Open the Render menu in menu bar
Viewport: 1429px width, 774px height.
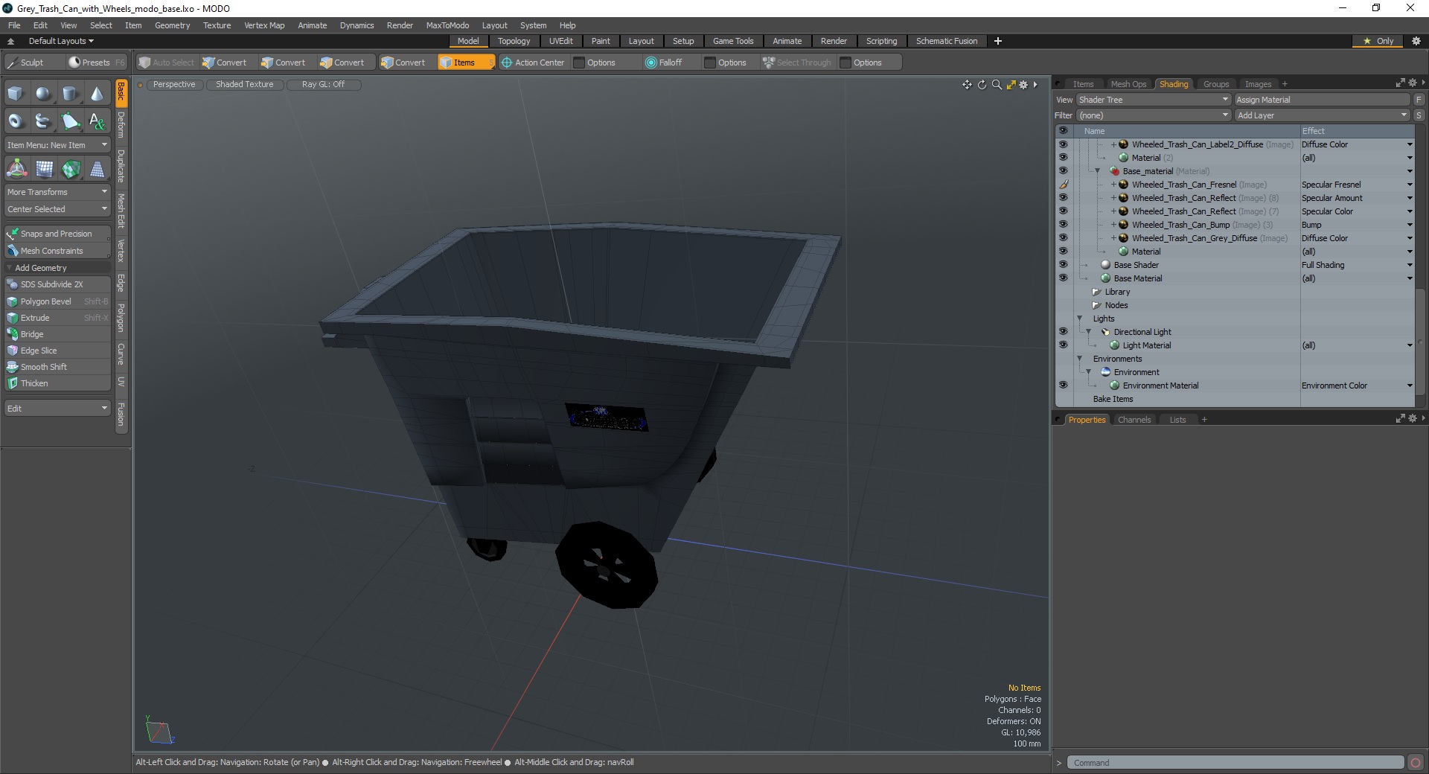tap(400, 25)
